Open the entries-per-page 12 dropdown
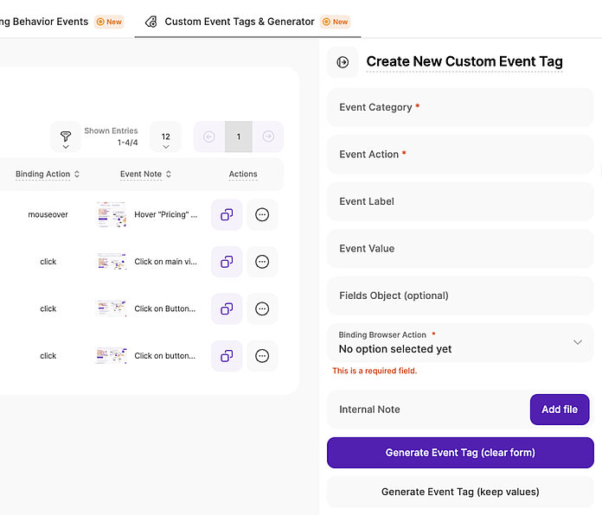This screenshot has width=602, height=515. pyautogui.click(x=165, y=137)
